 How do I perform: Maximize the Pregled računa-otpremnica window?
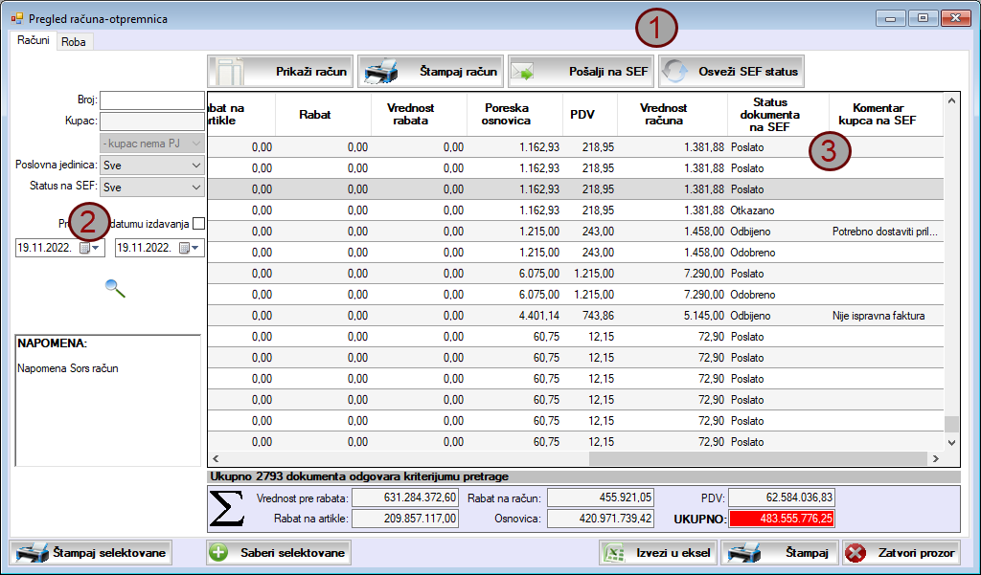(923, 18)
